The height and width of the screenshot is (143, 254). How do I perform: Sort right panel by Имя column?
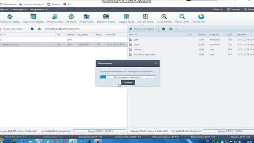[x=133, y=35]
